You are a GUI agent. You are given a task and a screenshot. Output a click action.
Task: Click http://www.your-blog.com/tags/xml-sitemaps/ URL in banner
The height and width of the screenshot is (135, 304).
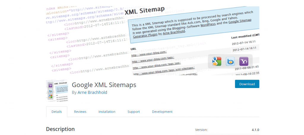pyautogui.click(x=164, y=71)
